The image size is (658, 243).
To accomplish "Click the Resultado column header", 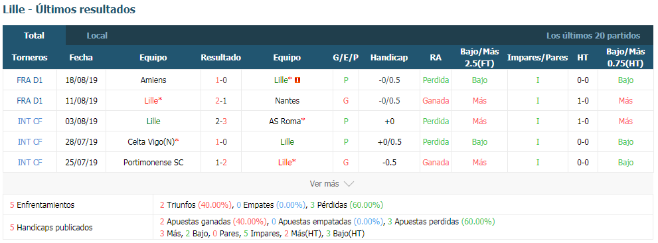I will 220,58.
